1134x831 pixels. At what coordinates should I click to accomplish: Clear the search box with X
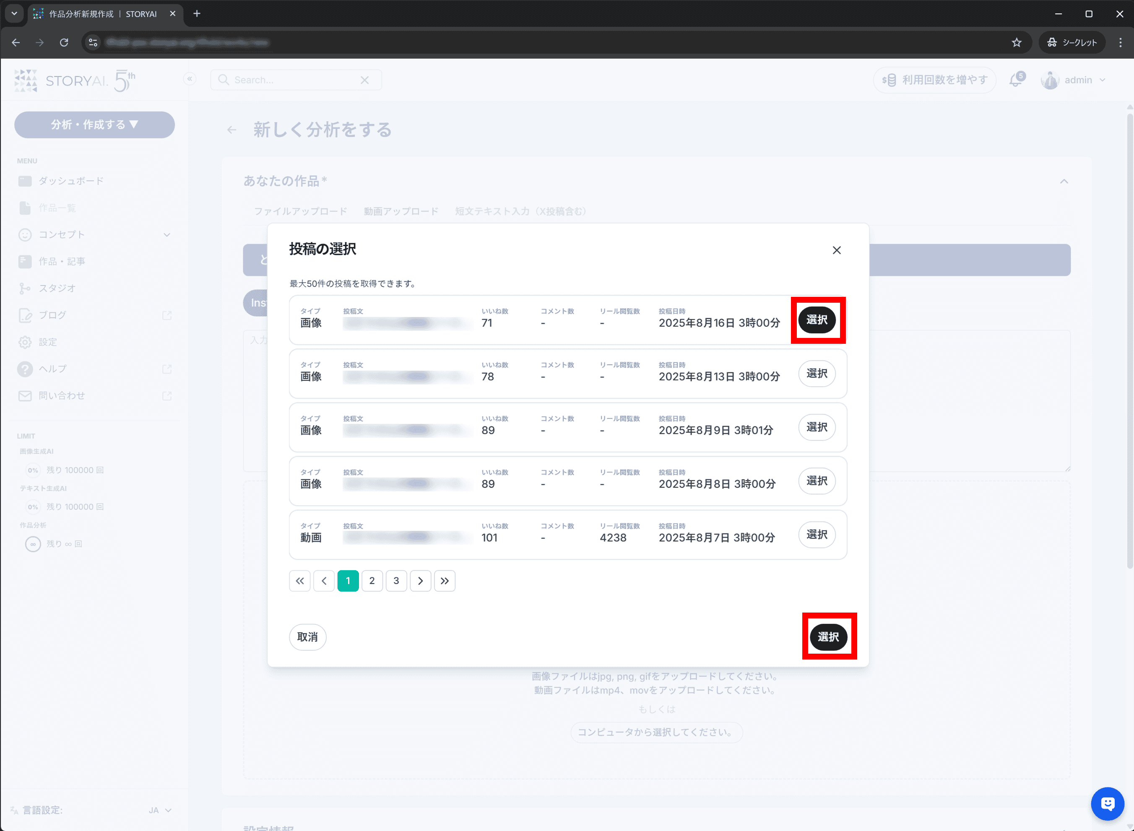pyautogui.click(x=365, y=80)
